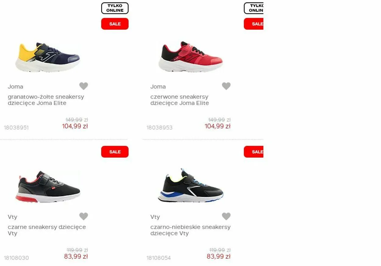Click the 83,99 zł price of czarne Vty
Screen dimensions: 381x266
pyautogui.click(x=76, y=256)
